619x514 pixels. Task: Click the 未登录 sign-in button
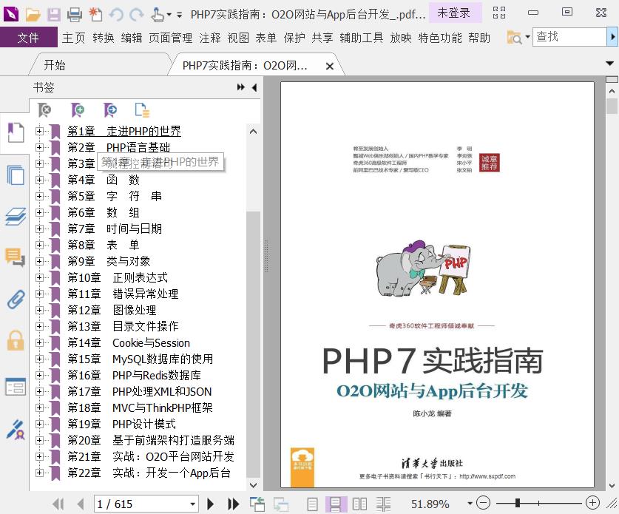click(x=454, y=13)
